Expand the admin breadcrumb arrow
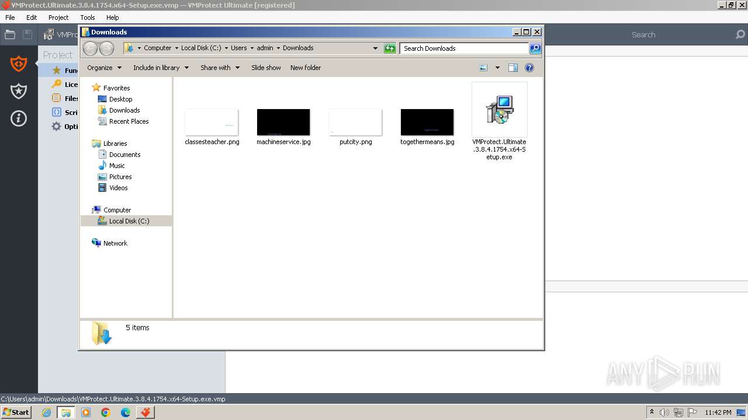 click(278, 48)
